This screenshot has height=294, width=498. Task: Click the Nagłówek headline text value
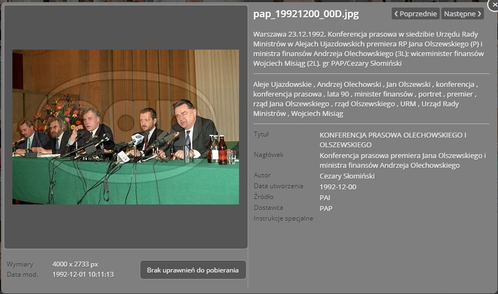click(403, 161)
